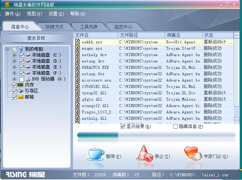Sort by the 状态 column header
242x180 pixels.
tap(218, 35)
